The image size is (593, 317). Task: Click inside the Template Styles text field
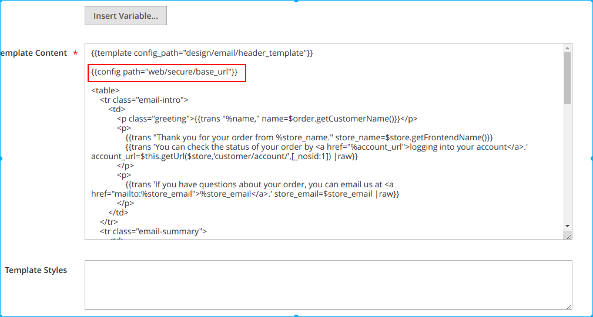click(x=328, y=285)
